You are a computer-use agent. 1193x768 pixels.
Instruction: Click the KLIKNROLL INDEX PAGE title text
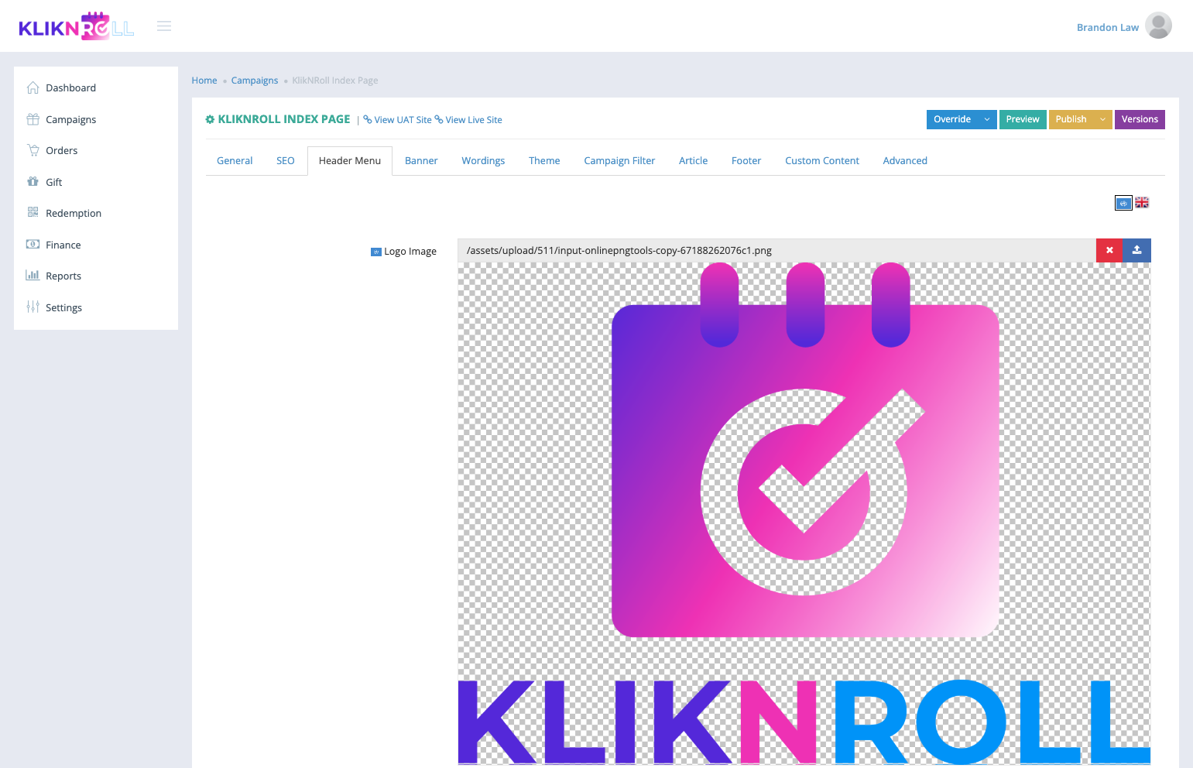[284, 119]
